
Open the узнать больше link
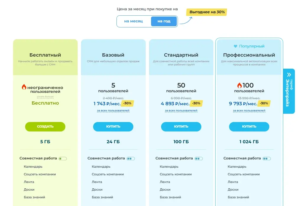(45, 97)
